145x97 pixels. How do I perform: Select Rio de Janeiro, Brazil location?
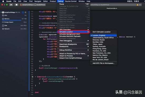point(103,60)
